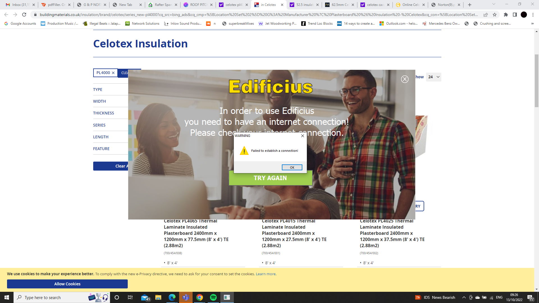Click OK in the WARNING dialog
Screen dimensions: 539x303
pos(292,167)
